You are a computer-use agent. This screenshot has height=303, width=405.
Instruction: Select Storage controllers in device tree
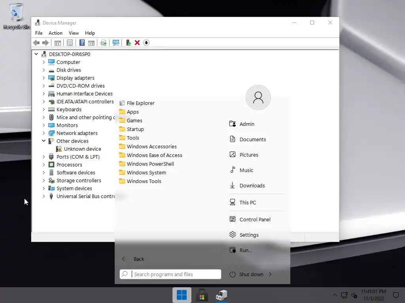click(x=79, y=181)
